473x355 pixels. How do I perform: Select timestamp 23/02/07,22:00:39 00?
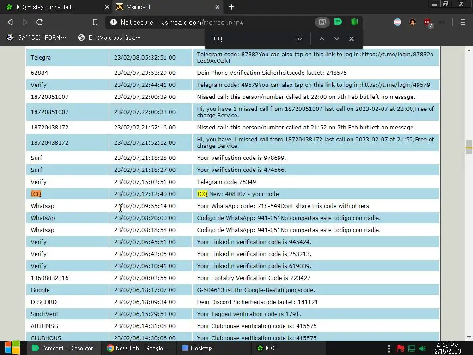pos(145,97)
